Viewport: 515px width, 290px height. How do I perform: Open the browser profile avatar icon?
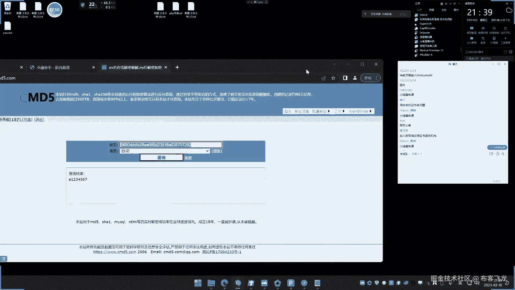coord(355,78)
